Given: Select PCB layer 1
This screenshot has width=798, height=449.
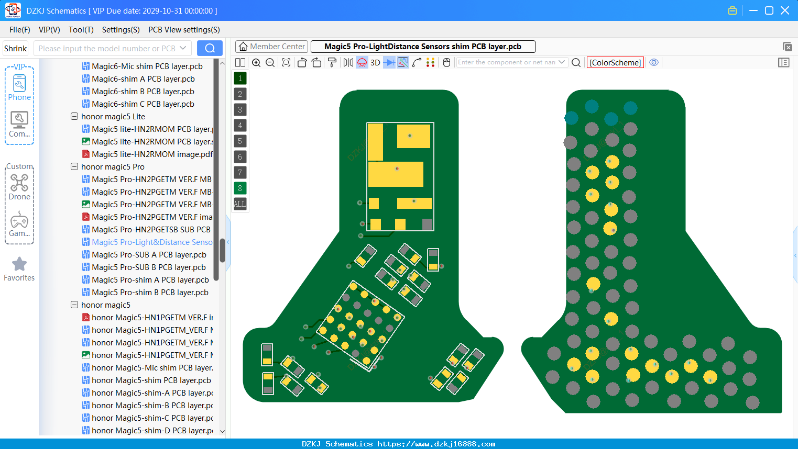Looking at the screenshot, I should pyautogui.click(x=240, y=78).
